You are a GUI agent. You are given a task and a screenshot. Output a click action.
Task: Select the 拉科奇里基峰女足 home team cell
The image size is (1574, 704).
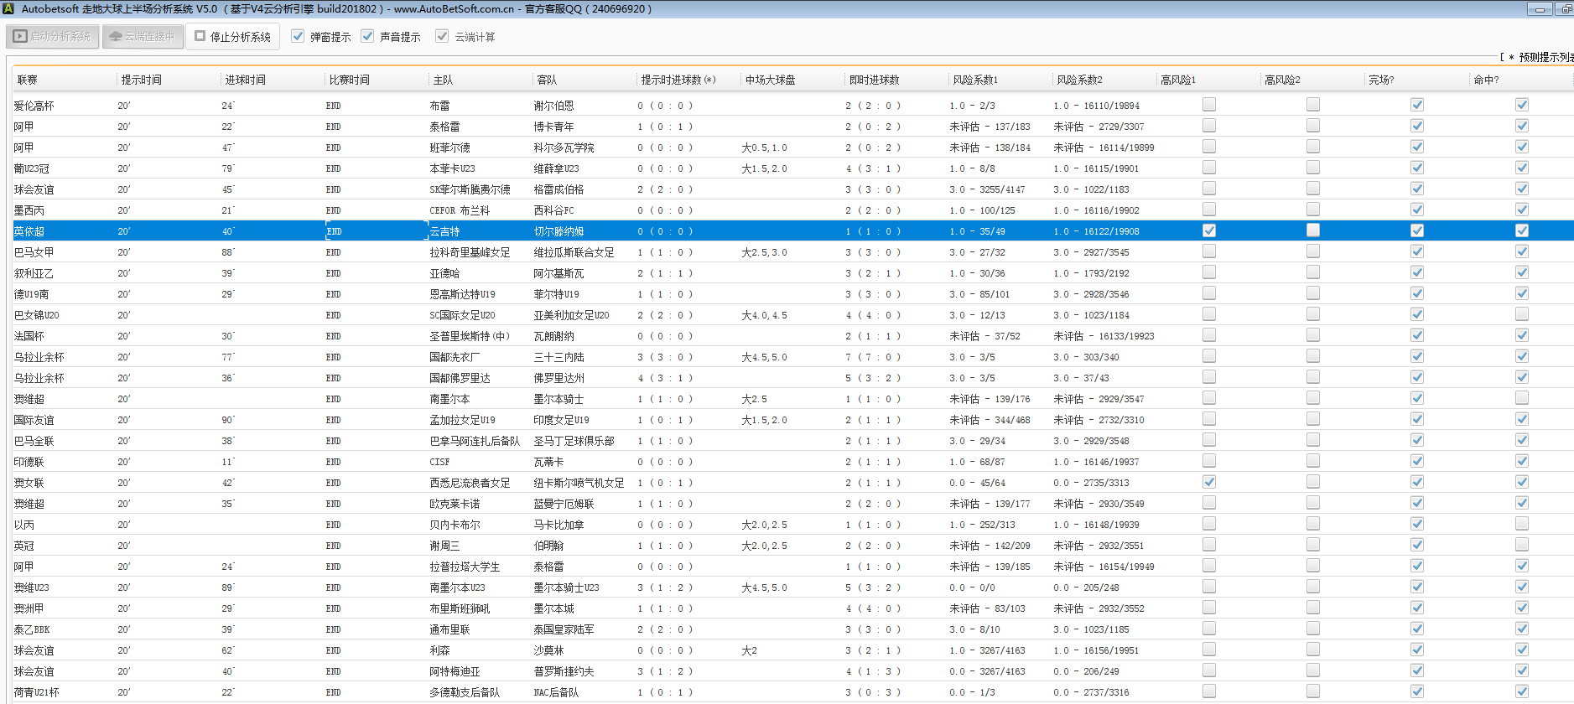[x=470, y=252]
